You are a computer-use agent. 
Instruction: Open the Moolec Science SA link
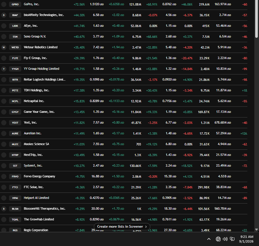pos(36,144)
